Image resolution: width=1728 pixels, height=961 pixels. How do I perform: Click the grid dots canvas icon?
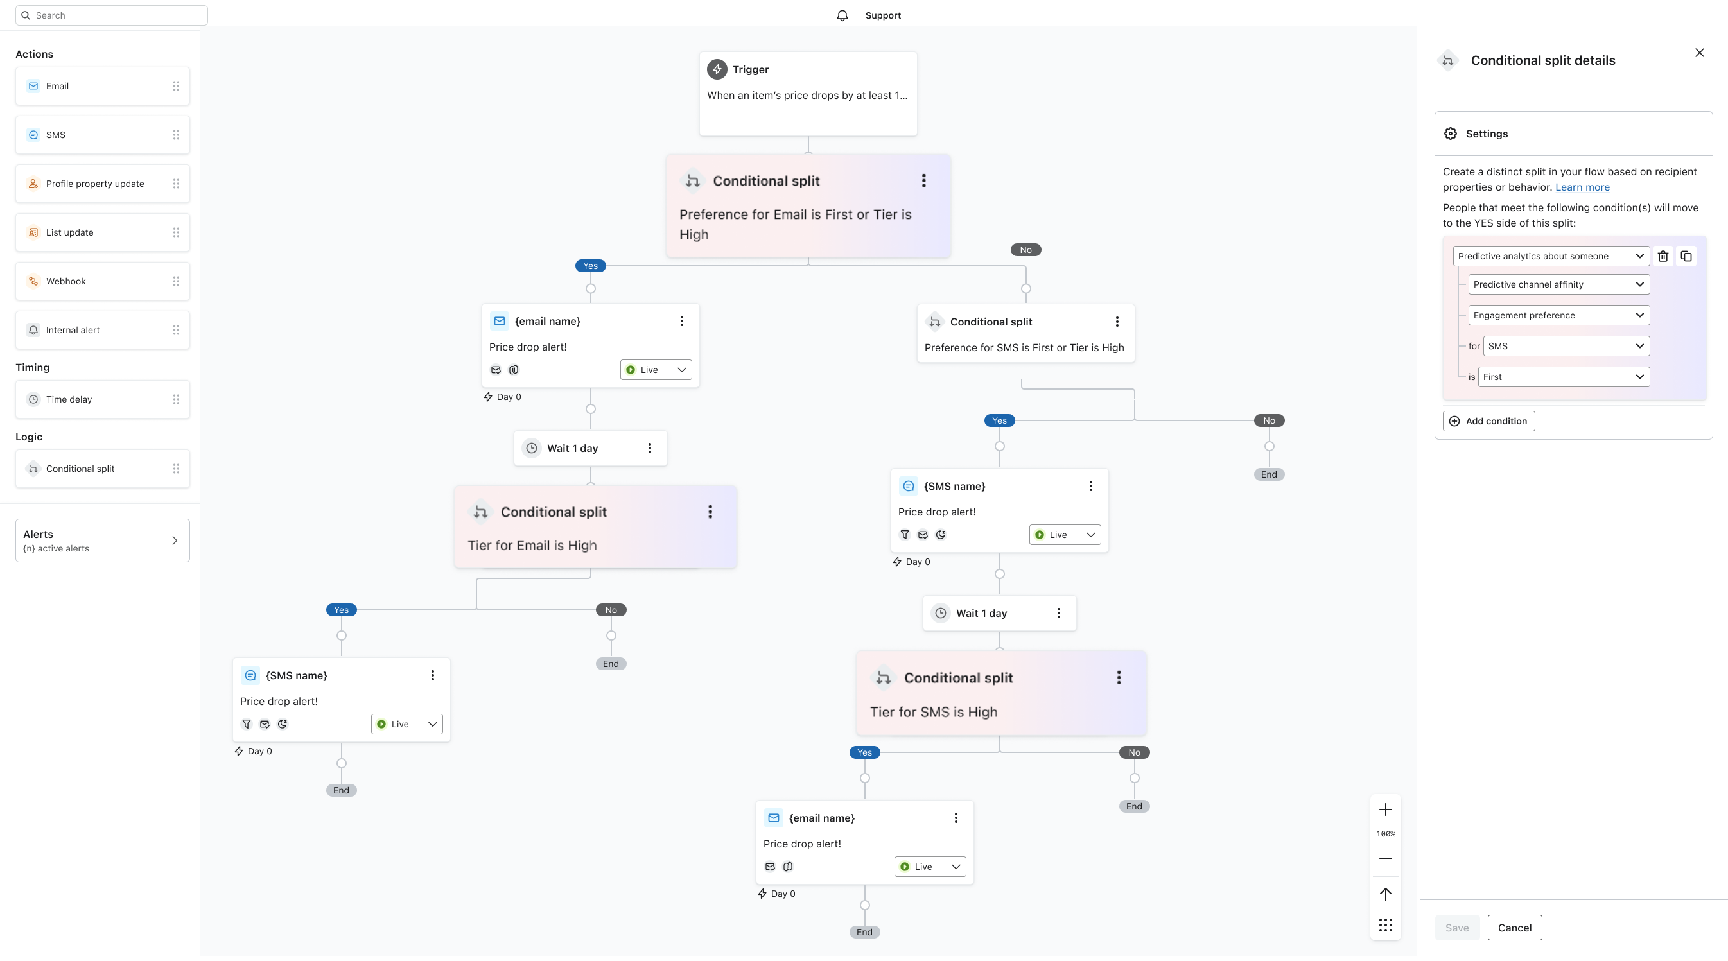(1385, 926)
